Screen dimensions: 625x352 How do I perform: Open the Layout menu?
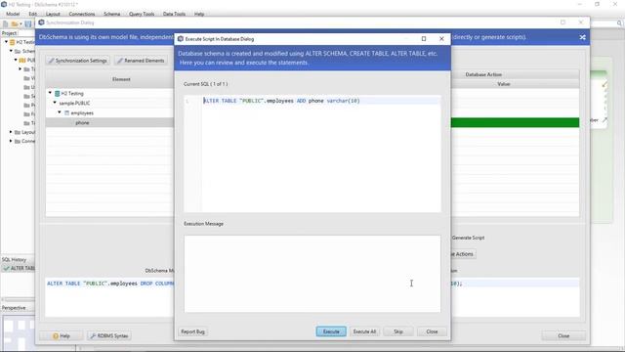pos(53,14)
